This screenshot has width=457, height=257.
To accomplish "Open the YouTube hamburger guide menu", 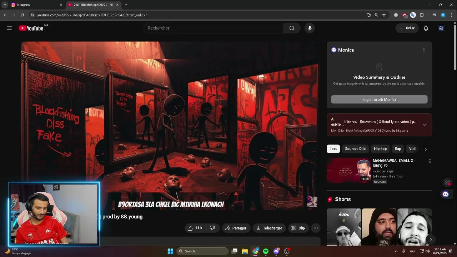I will point(9,28).
